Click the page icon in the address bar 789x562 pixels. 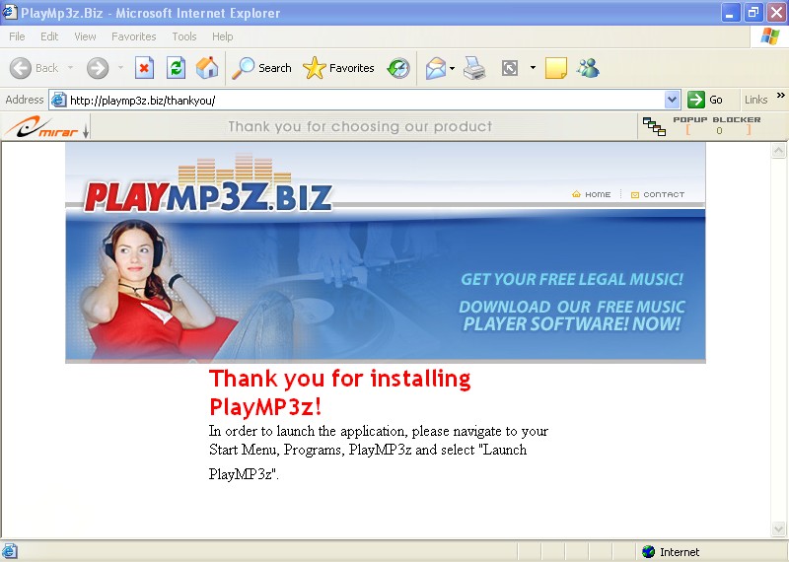click(59, 100)
